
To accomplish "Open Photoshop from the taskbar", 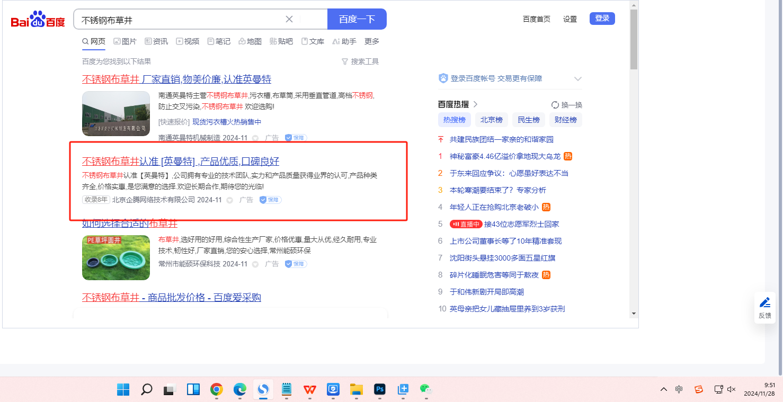I will (379, 389).
